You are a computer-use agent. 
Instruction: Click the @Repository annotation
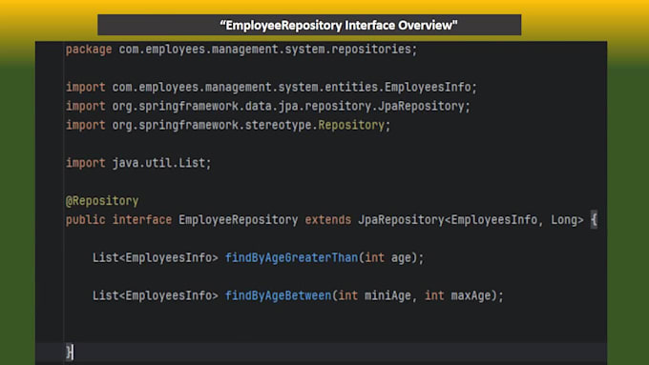(x=102, y=201)
